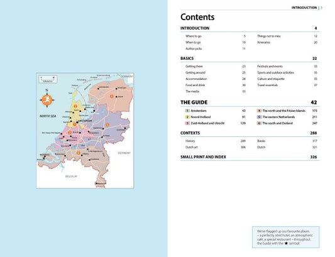This screenshot has width=335, height=257.
Task: Click the orange marker in the pink Zuid-Holland region
Action: coord(69,133)
